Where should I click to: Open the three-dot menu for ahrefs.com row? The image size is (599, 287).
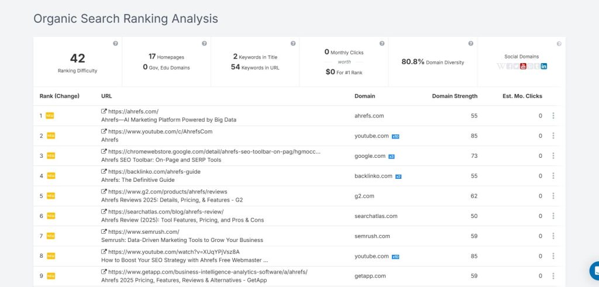(x=553, y=116)
